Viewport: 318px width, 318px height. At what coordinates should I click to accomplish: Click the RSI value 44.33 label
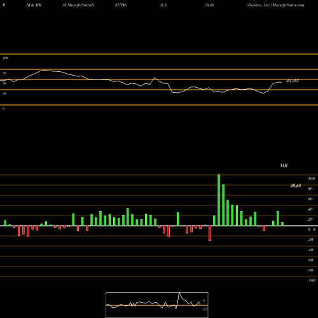pos(293,81)
